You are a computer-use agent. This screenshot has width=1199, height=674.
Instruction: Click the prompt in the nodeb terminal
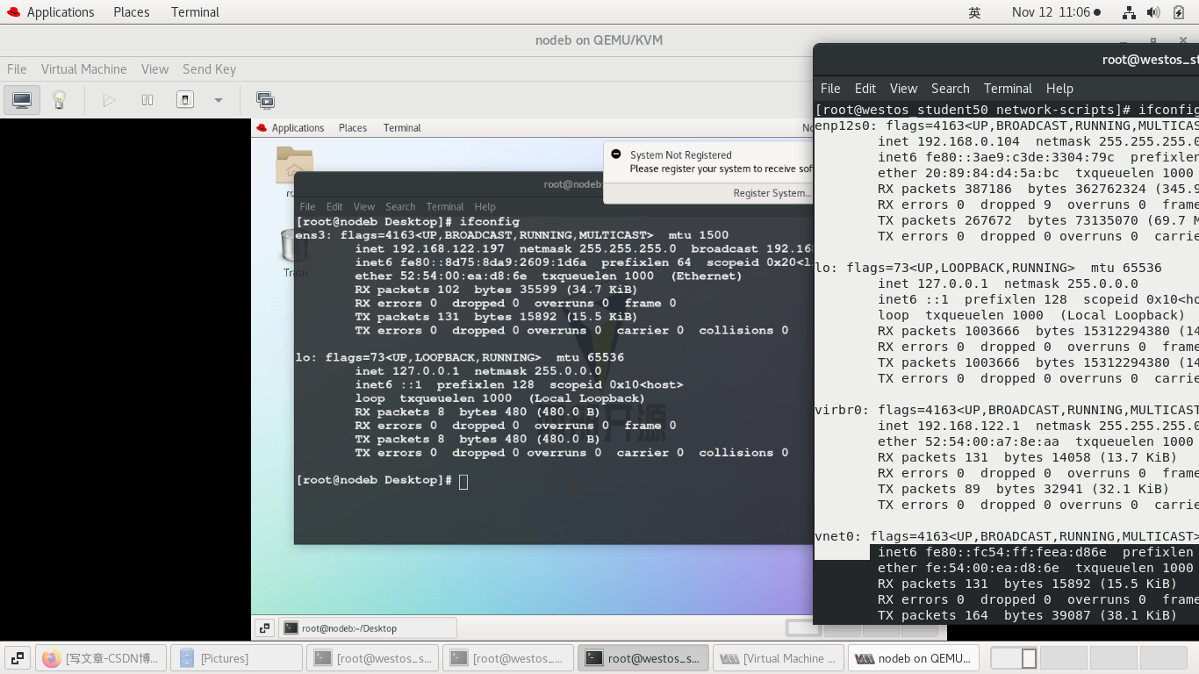(x=461, y=480)
